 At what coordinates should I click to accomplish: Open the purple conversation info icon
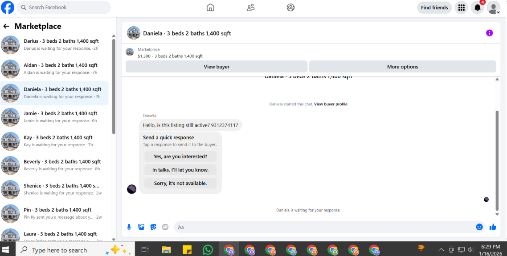point(490,33)
